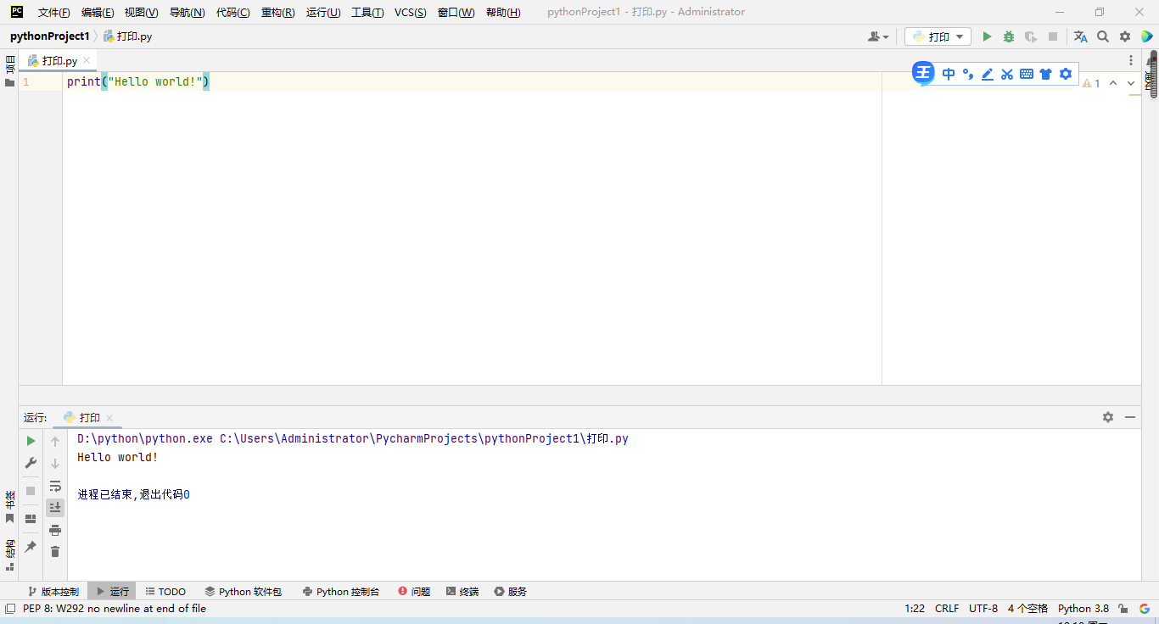Open the VCS(S) menu
The width and height of the screenshot is (1159, 624).
click(411, 12)
